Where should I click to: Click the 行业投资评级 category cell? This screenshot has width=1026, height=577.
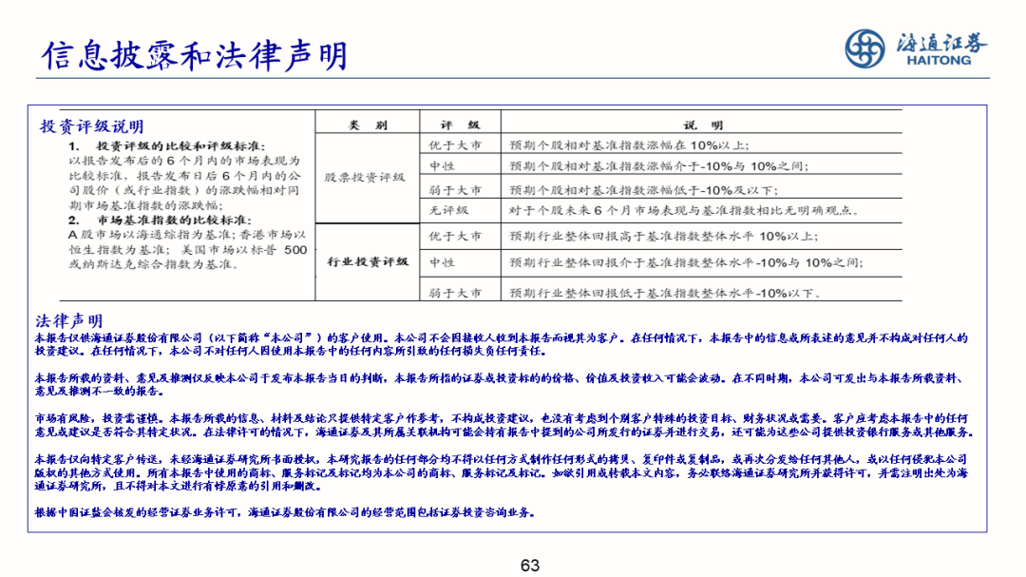367,262
